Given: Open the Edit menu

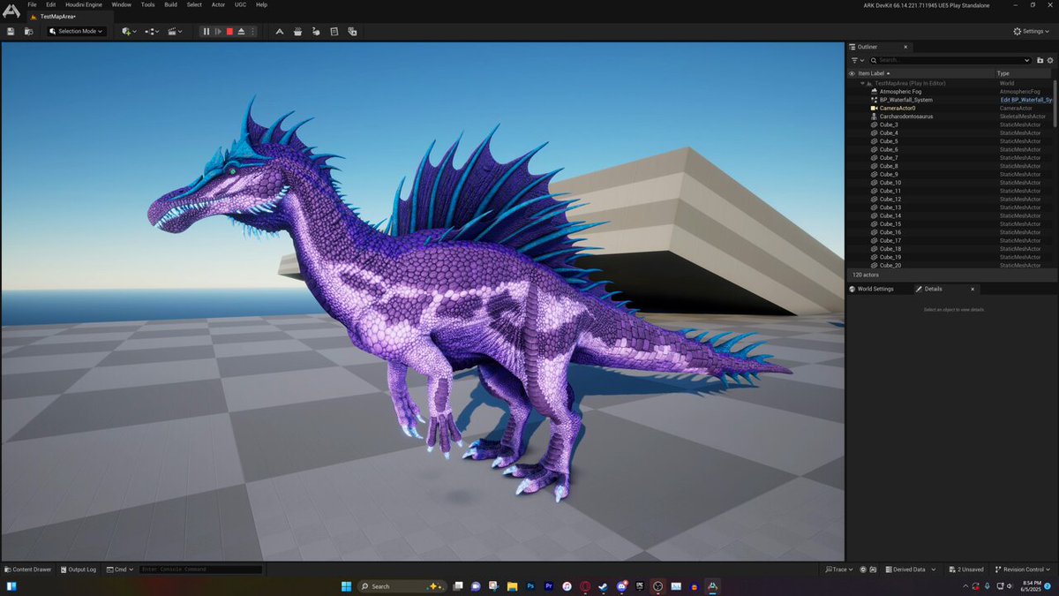Looking at the screenshot, I should [x=51, y=4].
